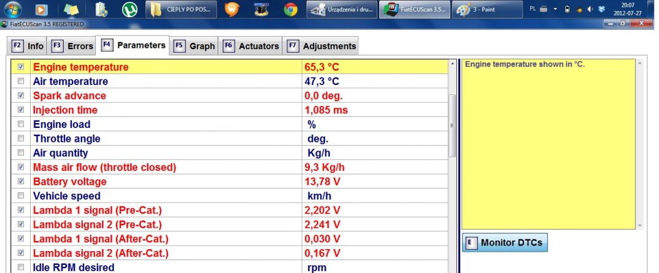
Task: Uncheck Lambda 1 signal (Pre-Cat.) checkbox
Action: (21, 210)
